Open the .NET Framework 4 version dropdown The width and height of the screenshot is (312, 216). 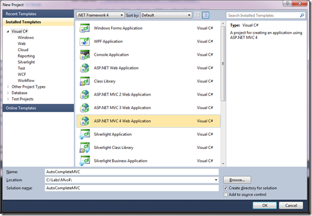[x=100, y=15]
